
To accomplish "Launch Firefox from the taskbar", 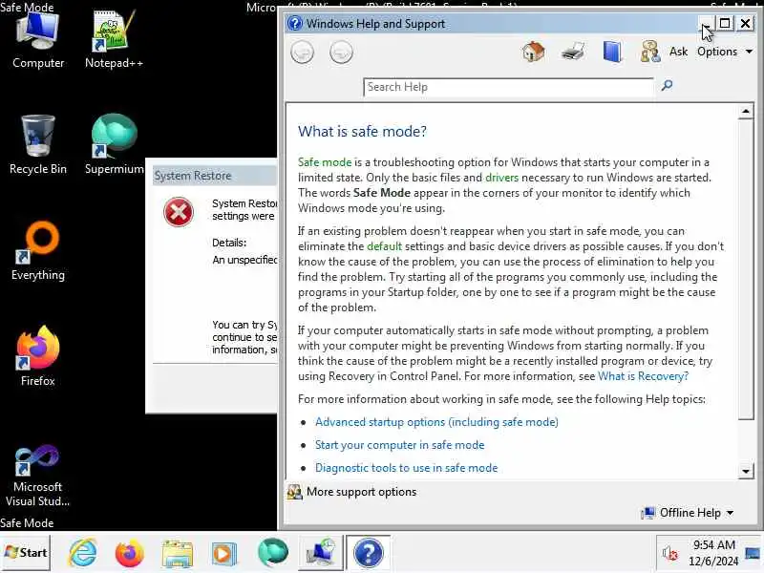I will point(130,553).
